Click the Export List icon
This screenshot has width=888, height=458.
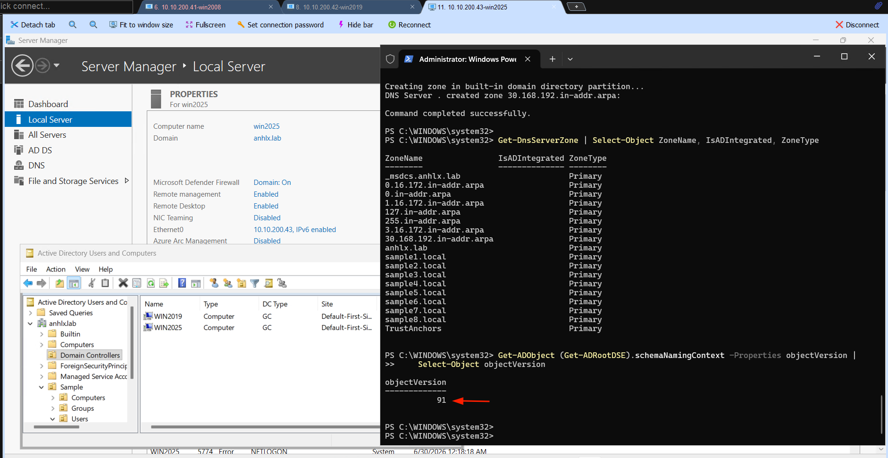tap(164, 283)
